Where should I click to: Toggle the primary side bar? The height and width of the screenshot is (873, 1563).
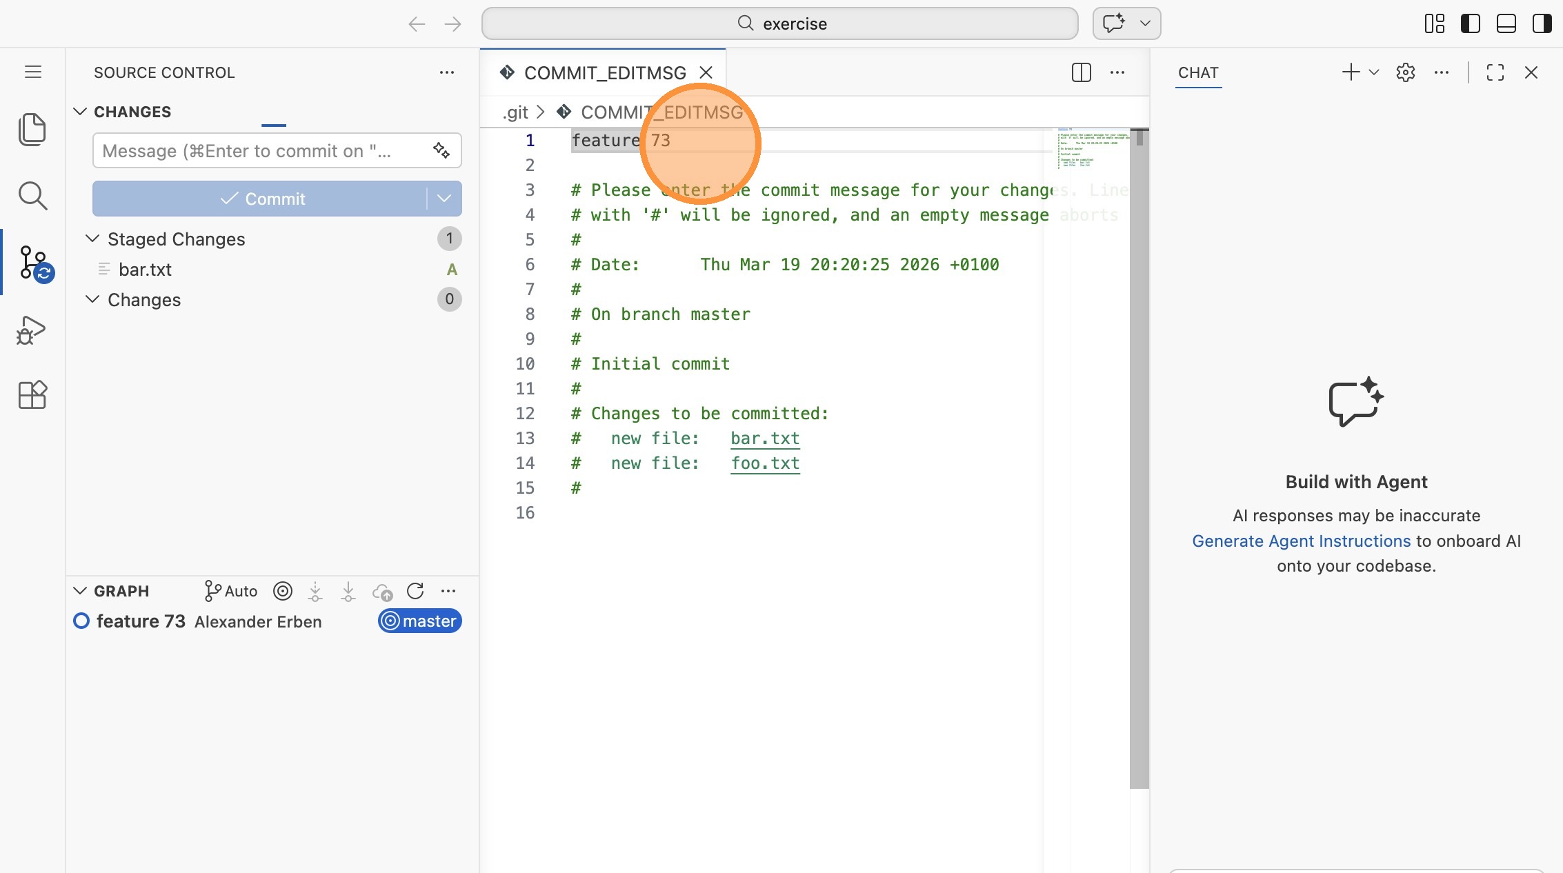coord(1470,23)
